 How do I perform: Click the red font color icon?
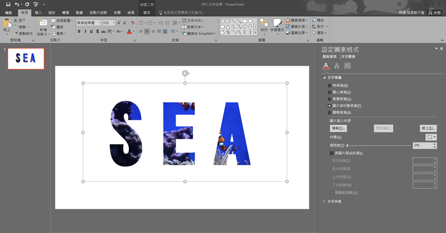coord(129,32)
